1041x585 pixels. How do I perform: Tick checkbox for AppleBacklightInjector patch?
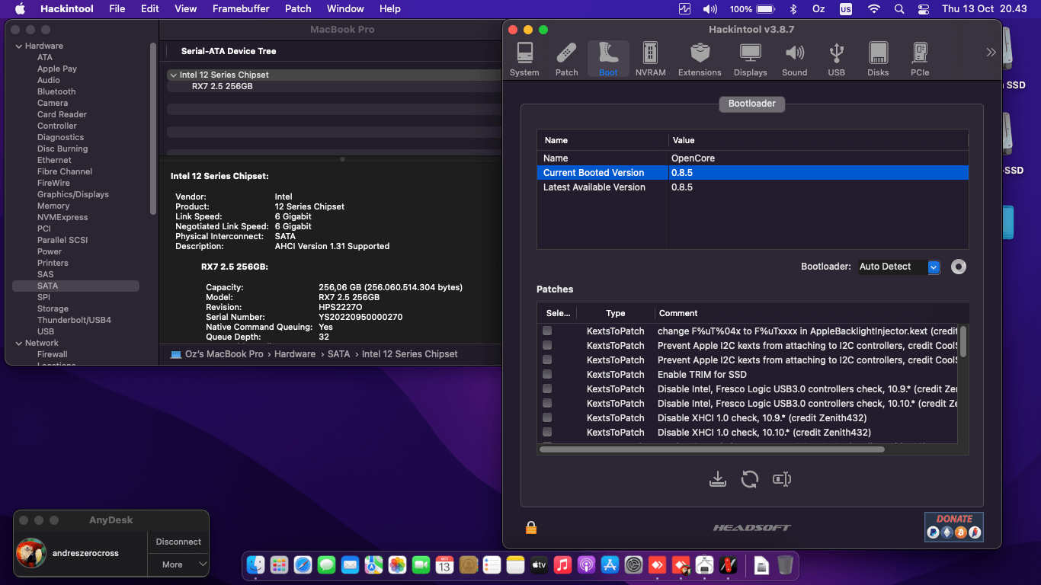point(547,331)
